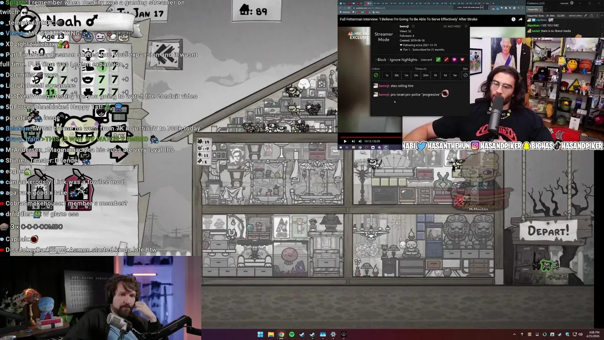Click the YouTube Watch later clock icon

pos(513,19)
